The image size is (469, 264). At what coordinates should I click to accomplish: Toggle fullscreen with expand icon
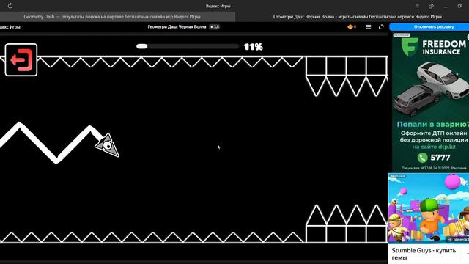tap(381, 27)
